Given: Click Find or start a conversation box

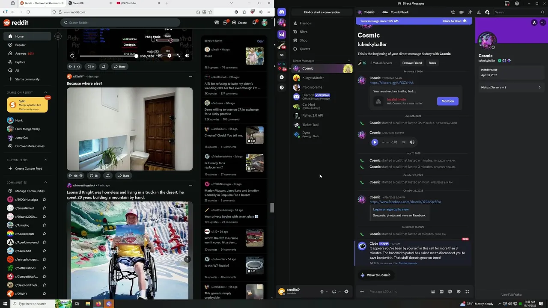Looking at the screenshot, I should click(322, 12).
